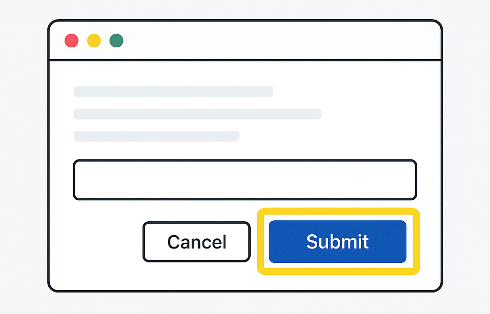The width and height of the screenshot is (490, 314).
Task: Expand the window with the green circle
Action: [x=116, y=41]
